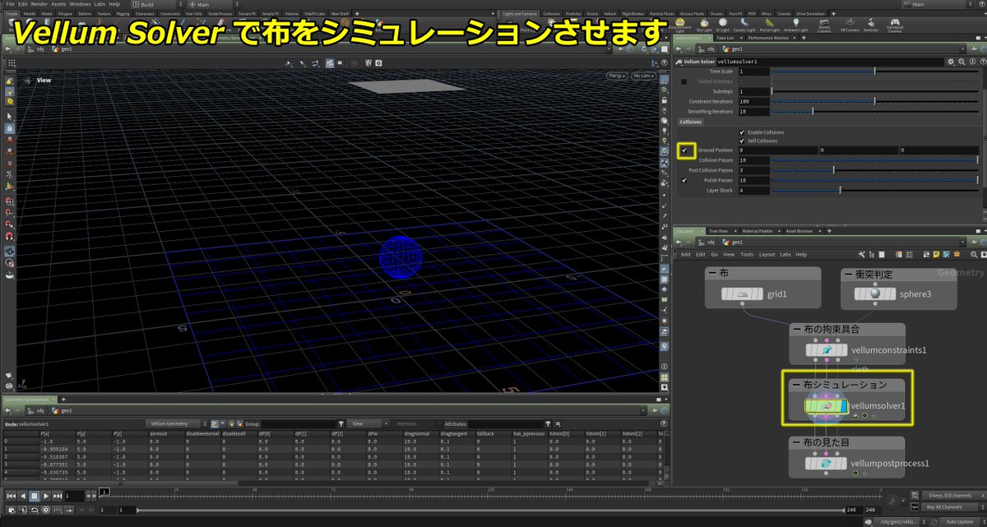Select the sphere3 node
This screenshot has width=987, height=527.
pyautogui.click(x=874, y=294)
